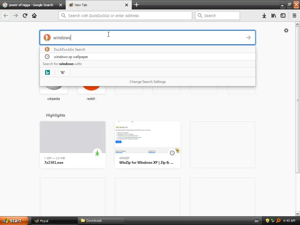This screenshot has width=300, height=225.
Task: Open the wikipedia top site
Action: tap(54, 93)
